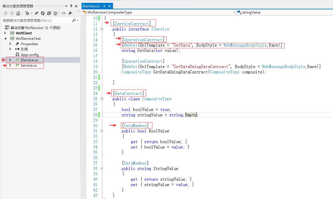Select the WcfCient project

pos(24,33)
